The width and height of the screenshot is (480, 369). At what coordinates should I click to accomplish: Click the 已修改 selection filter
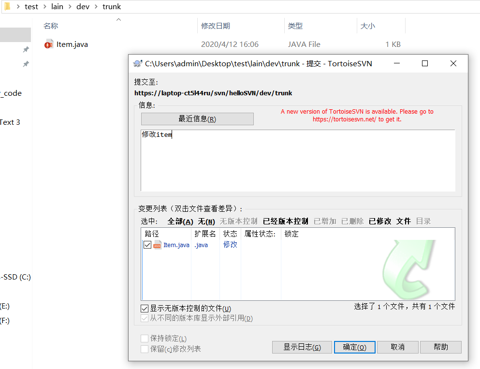pos(380,221)
